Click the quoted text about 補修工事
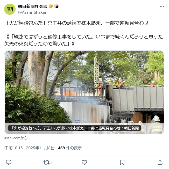This screenshot has height=169, width=169. click(84, 40)
